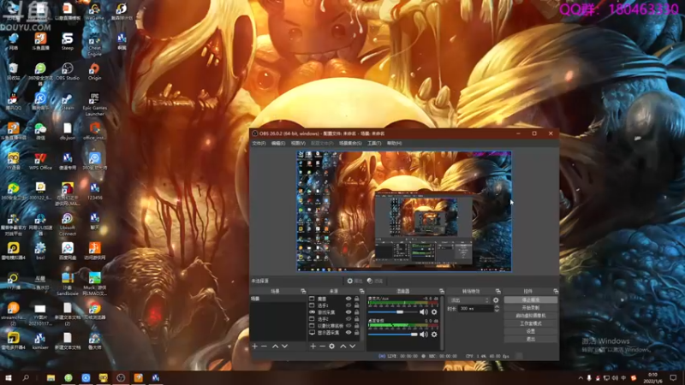This screenshot has width=685, height=385.
Task: Open Sandboxie desktop shortcut
Action: point(68,284)
